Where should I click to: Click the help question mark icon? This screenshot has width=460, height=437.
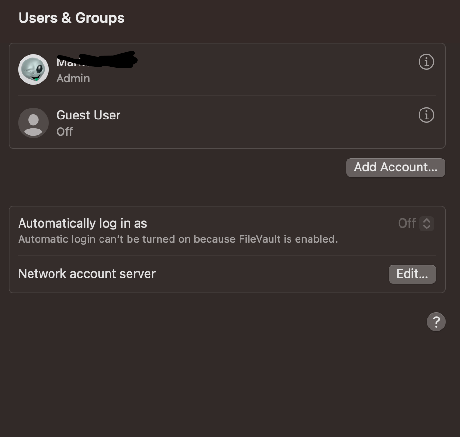coord(435,322)
